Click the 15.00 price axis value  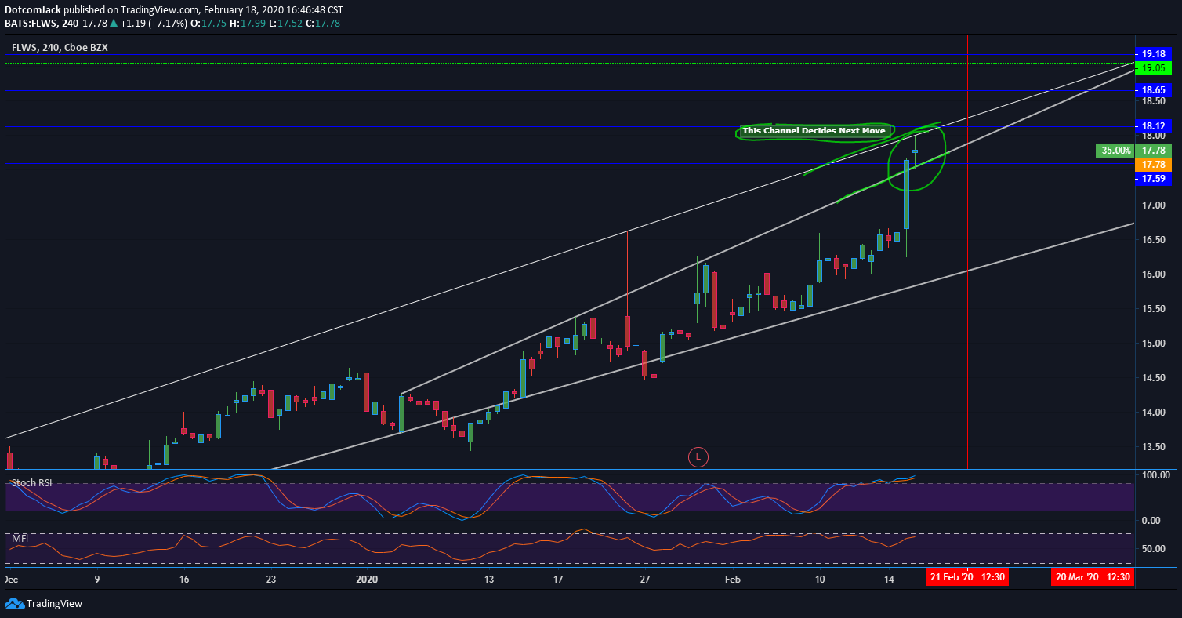[x=1152, y=343]
